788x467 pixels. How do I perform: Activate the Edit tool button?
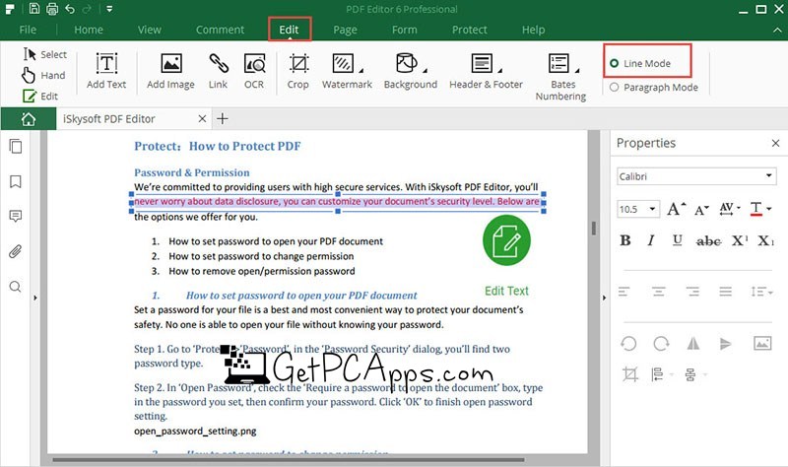coord(40,96)
